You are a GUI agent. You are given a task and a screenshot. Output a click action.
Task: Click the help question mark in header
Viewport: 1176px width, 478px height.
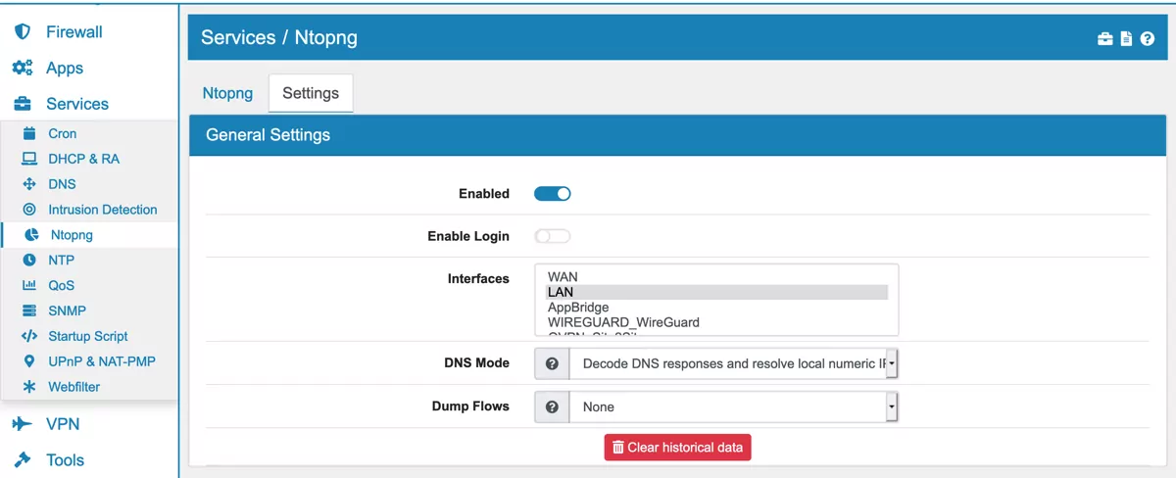[1147, 39]
